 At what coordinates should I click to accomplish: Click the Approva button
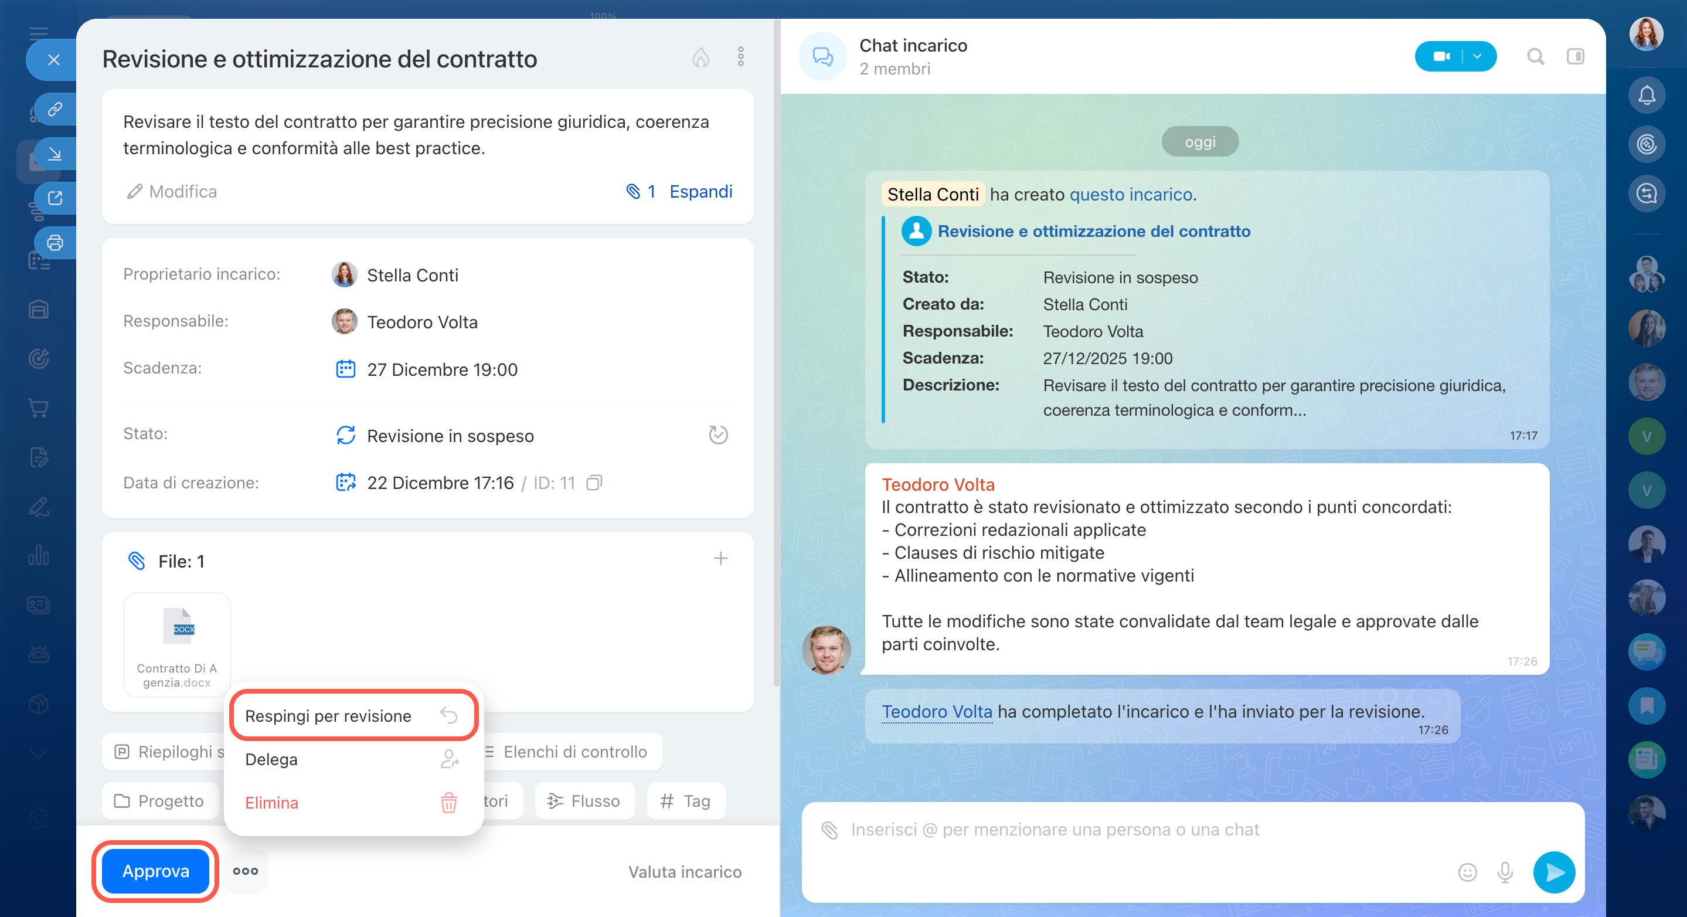155,871
